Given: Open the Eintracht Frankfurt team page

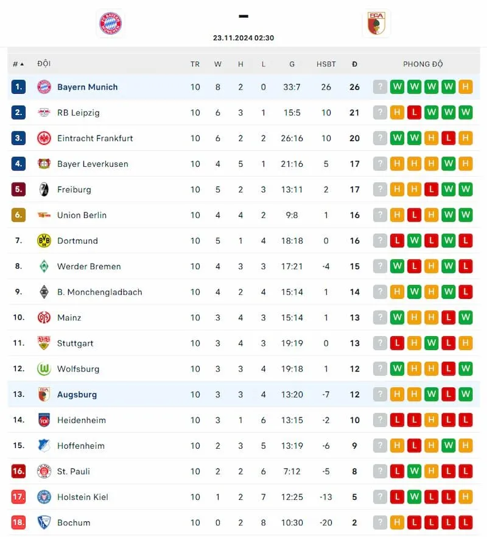Looking at the screenshot, I should coord(96,138).
